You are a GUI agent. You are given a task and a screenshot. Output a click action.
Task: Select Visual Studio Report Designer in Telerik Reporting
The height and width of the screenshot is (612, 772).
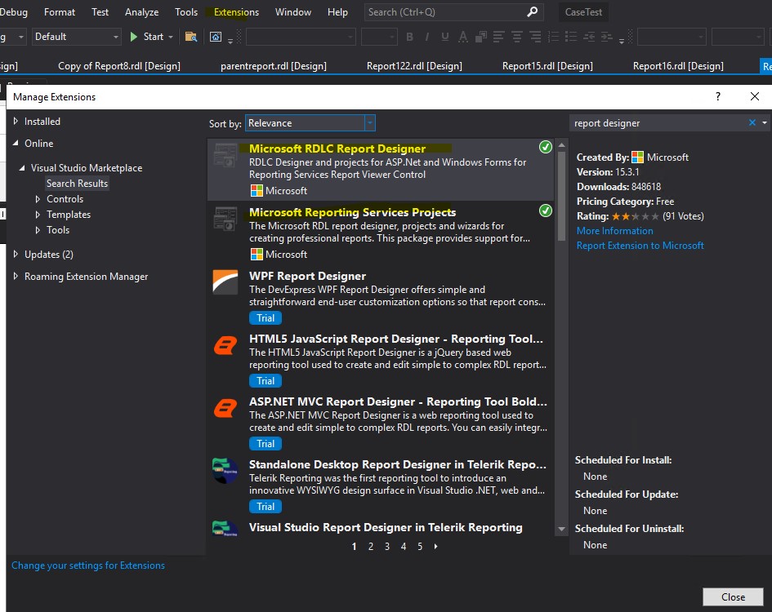click(386, 527)
